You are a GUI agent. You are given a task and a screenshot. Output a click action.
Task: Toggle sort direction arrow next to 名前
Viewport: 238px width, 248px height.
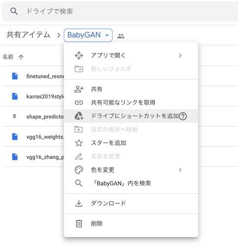(21, 57)
